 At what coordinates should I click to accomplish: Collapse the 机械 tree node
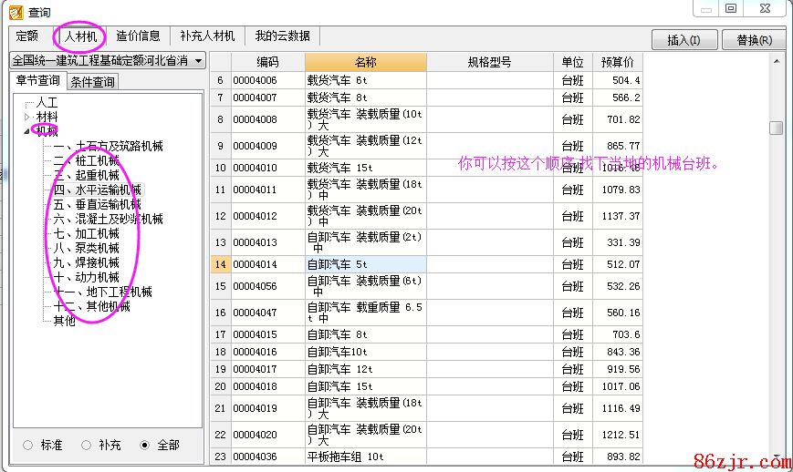26,131
